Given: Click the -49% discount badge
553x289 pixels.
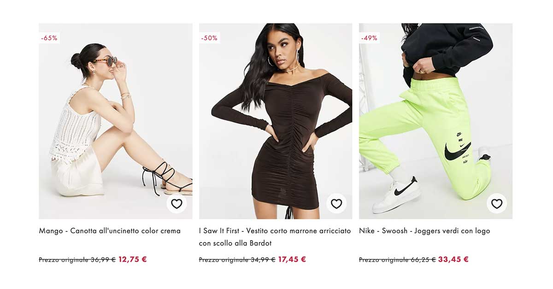Looking at the screenshot, I should click(369, 38).
